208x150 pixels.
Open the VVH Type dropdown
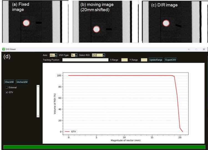click(x=74, y=55)
